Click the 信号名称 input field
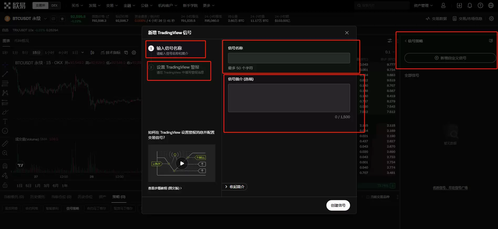Screen dimensions: 498x229 pos(289,58)
